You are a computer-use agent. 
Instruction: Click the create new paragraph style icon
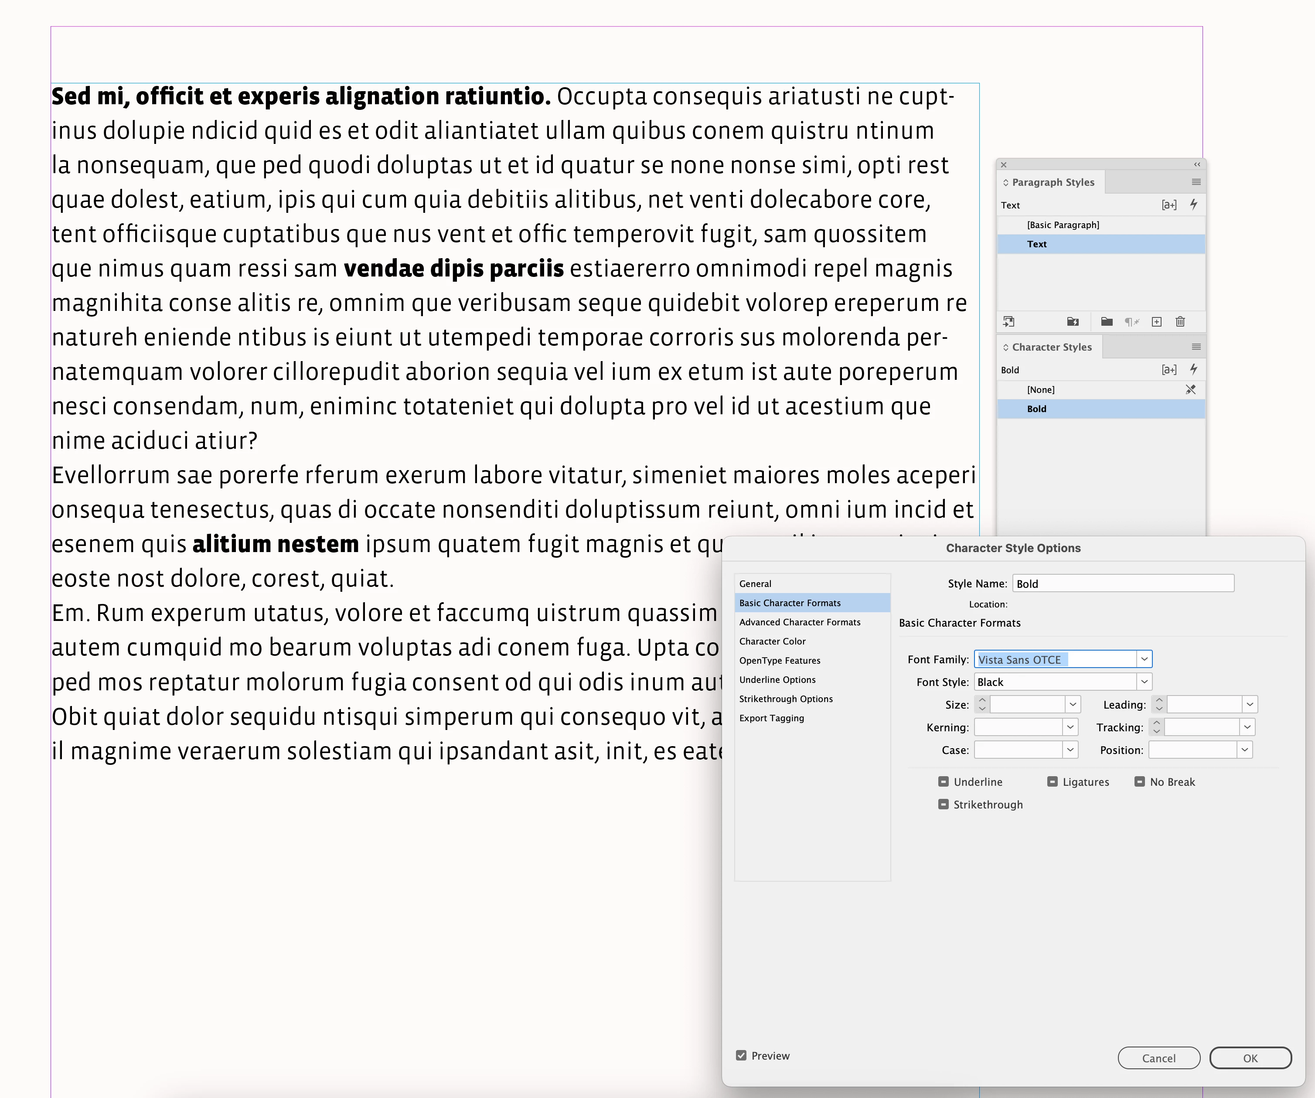(x=1157, y=322)
